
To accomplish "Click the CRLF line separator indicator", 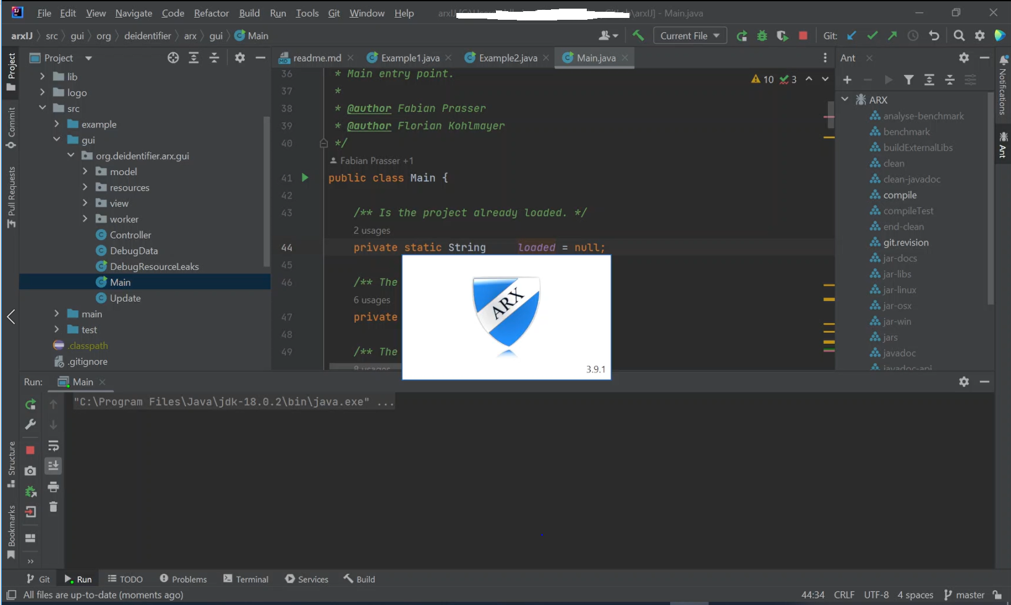I will pos(844,594).
